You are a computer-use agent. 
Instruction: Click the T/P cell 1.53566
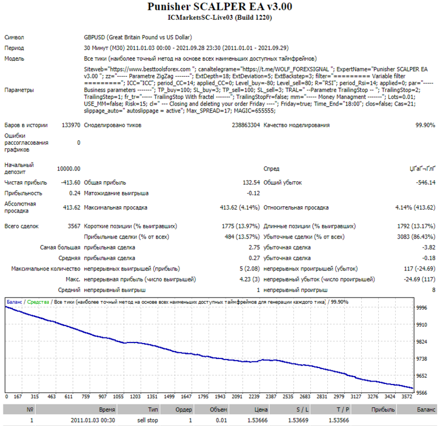(339, 420)
